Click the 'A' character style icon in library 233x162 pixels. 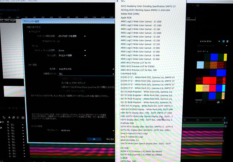coord(200,102)
